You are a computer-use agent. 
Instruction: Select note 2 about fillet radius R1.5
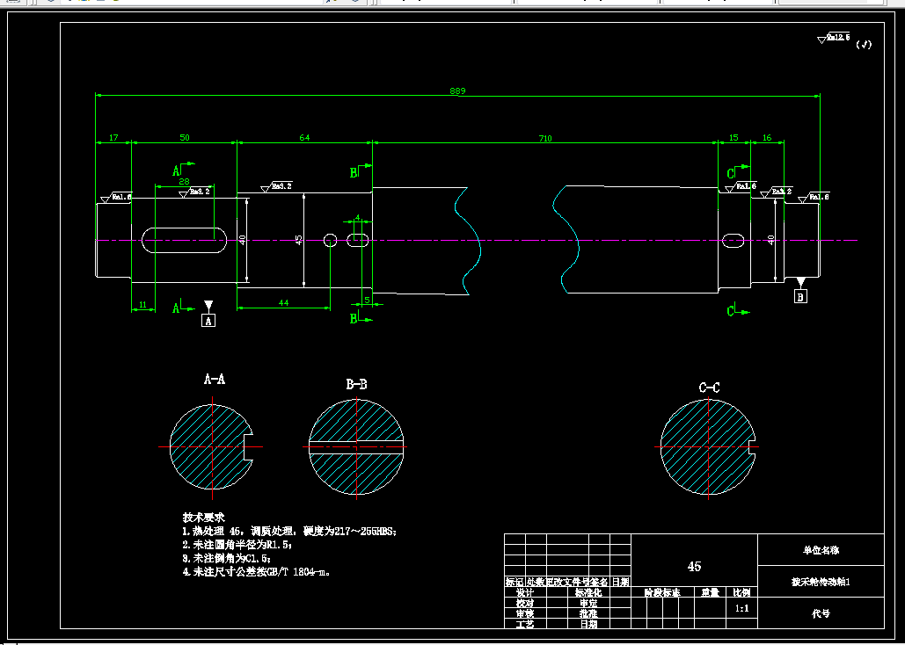click(237, 545)
